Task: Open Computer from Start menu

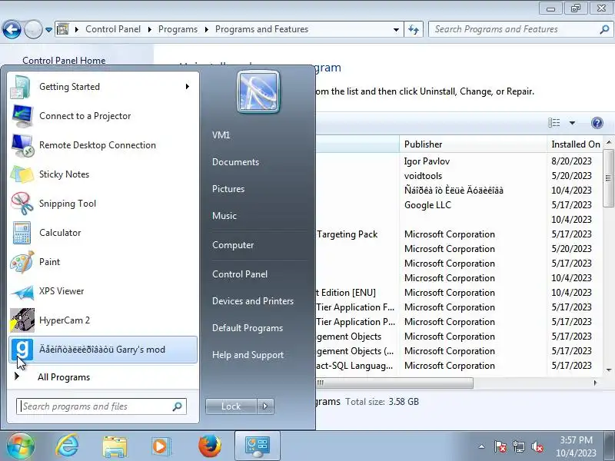Action: coord(233,245)
